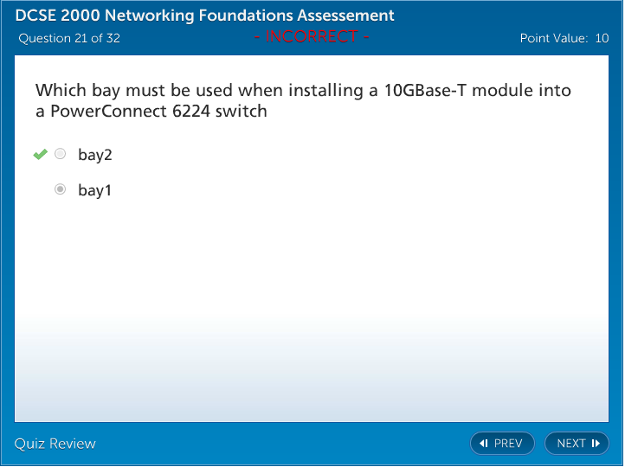The image size is (625, 467).
Task: Click the red INCORRECT status label
Action: click(x=312, y=36)
